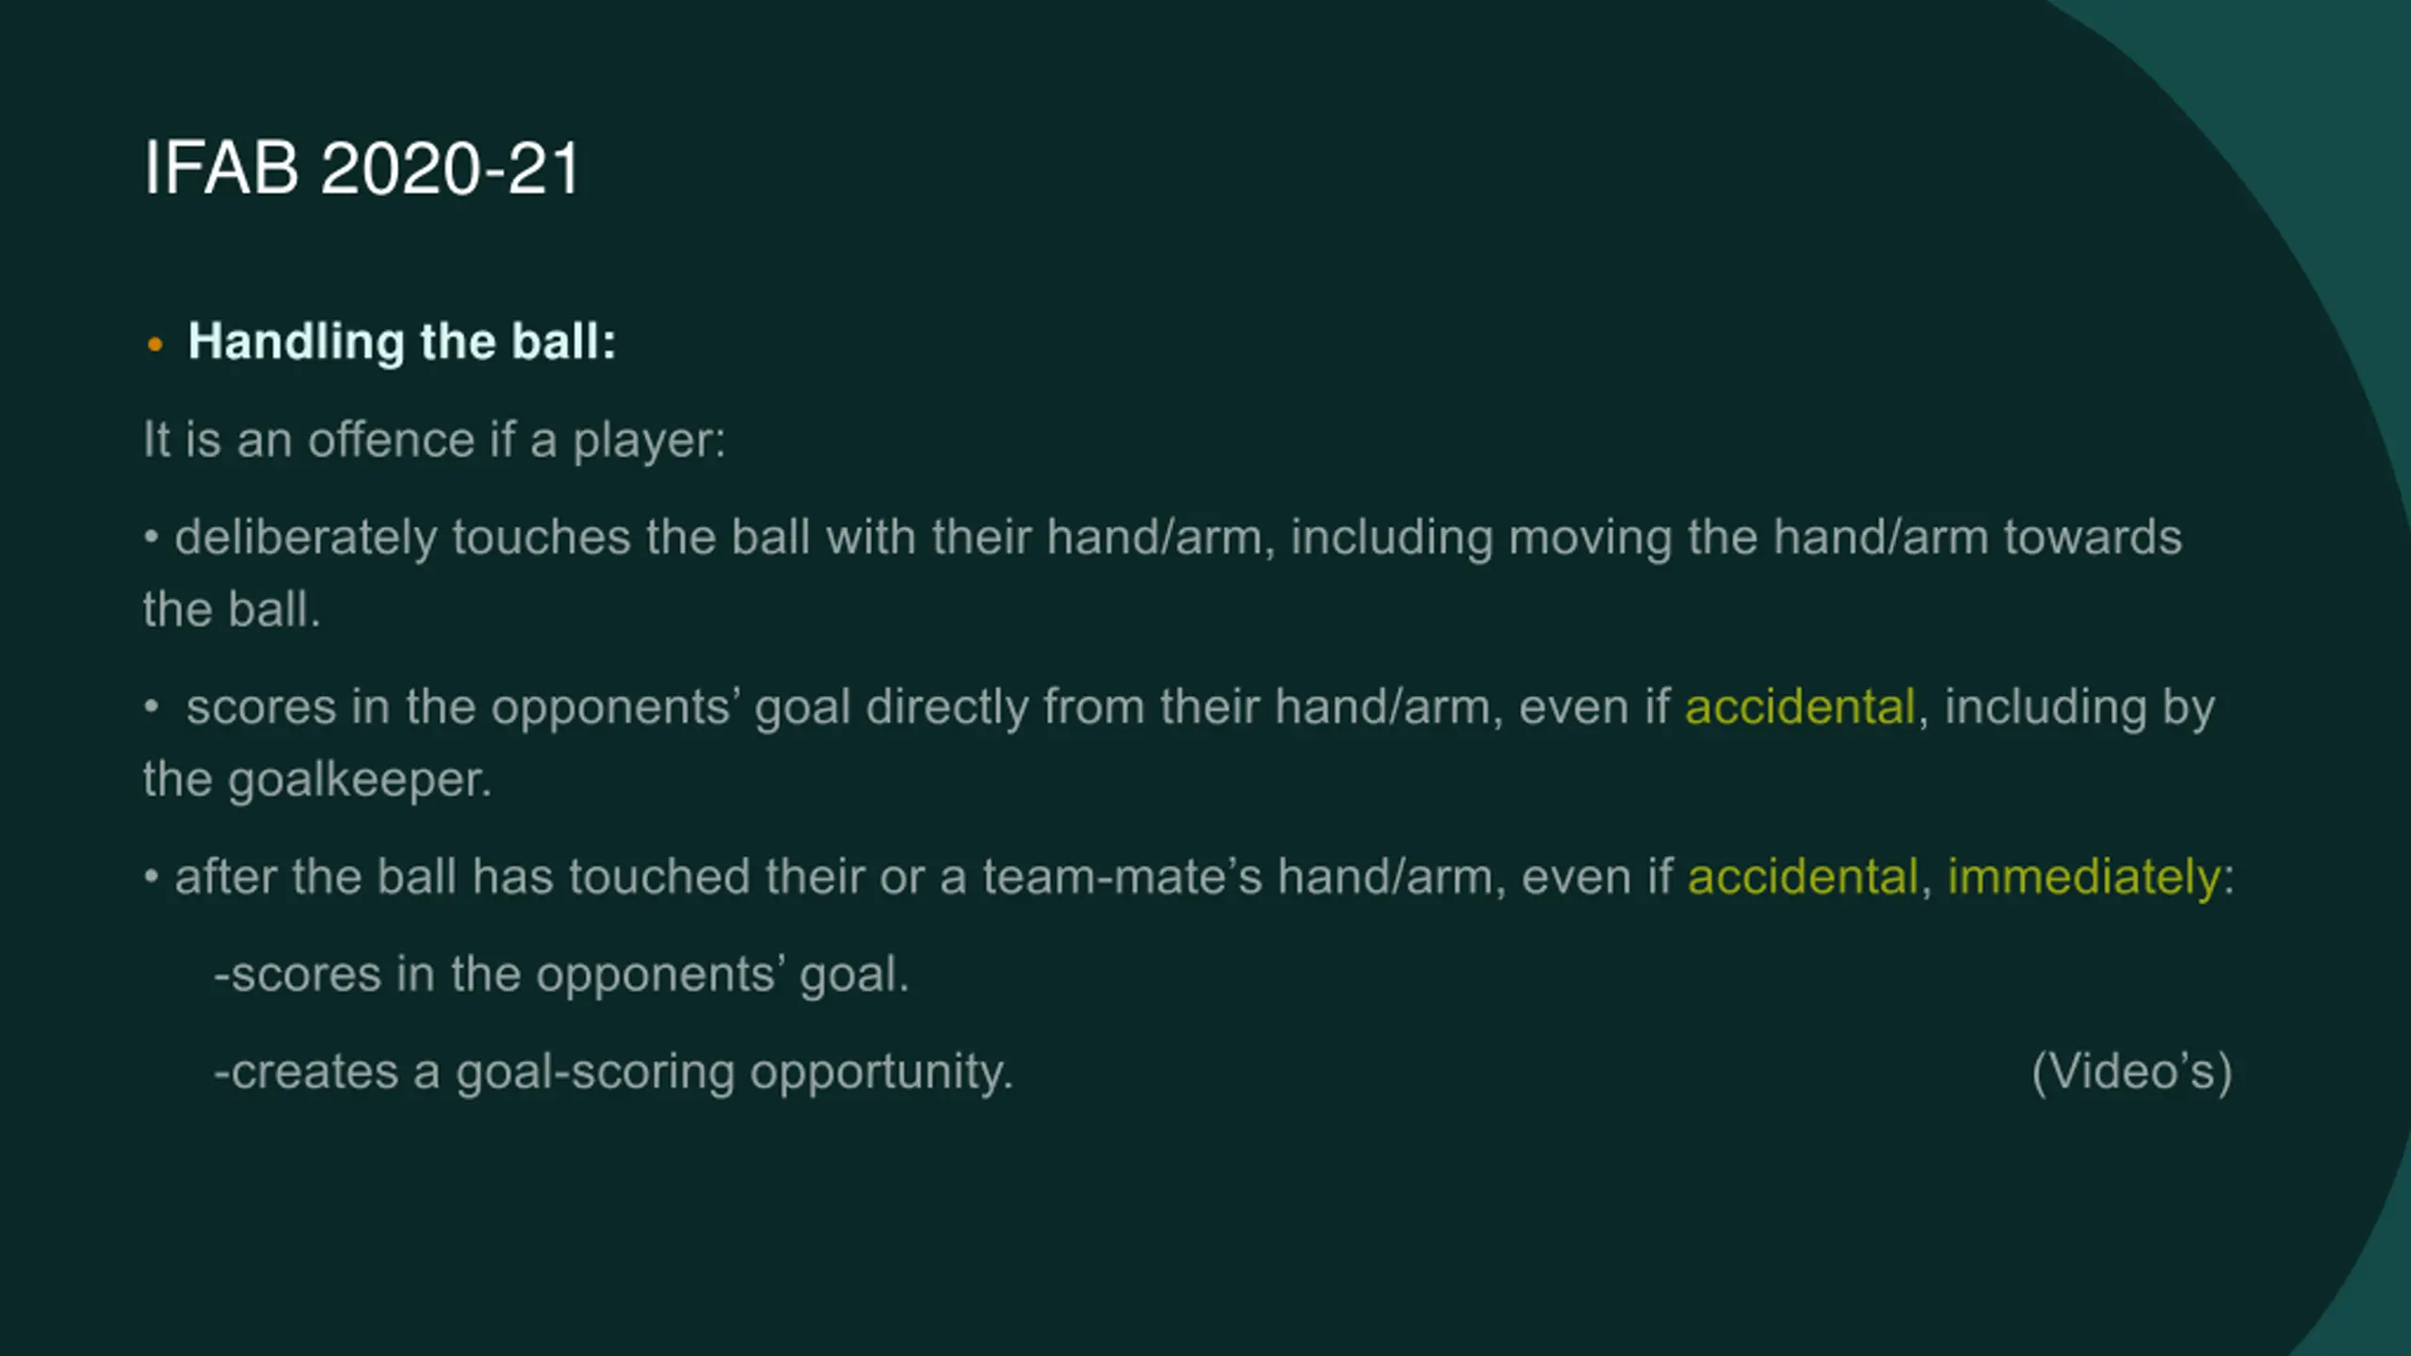This screenshot has height=1356, width=2411.
Task: Click the word team-mate's
Action: pyautogui.click(x=1122, y=877)
